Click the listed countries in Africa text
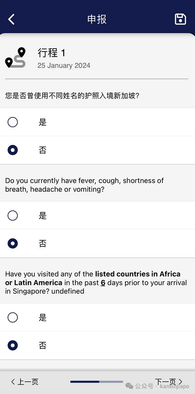Viewport: 195px width, 394px height. point(137,273)
